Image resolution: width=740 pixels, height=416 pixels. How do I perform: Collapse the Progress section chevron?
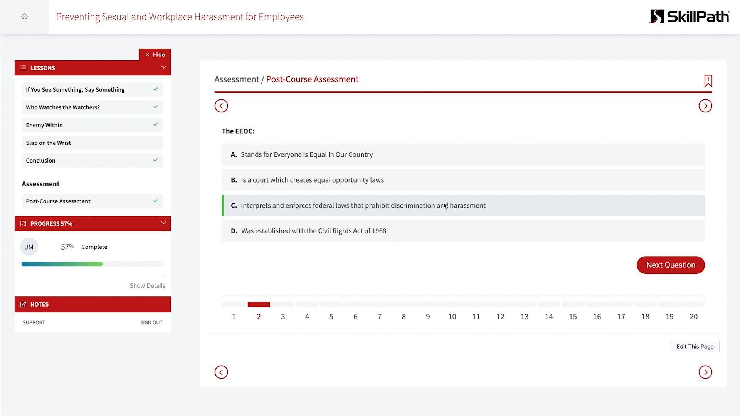point(163,223)
